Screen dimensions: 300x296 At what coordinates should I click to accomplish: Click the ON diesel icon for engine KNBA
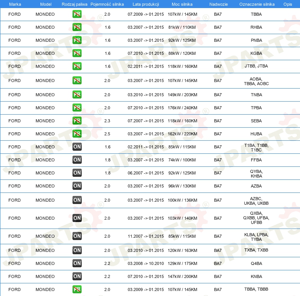[77, 276]
